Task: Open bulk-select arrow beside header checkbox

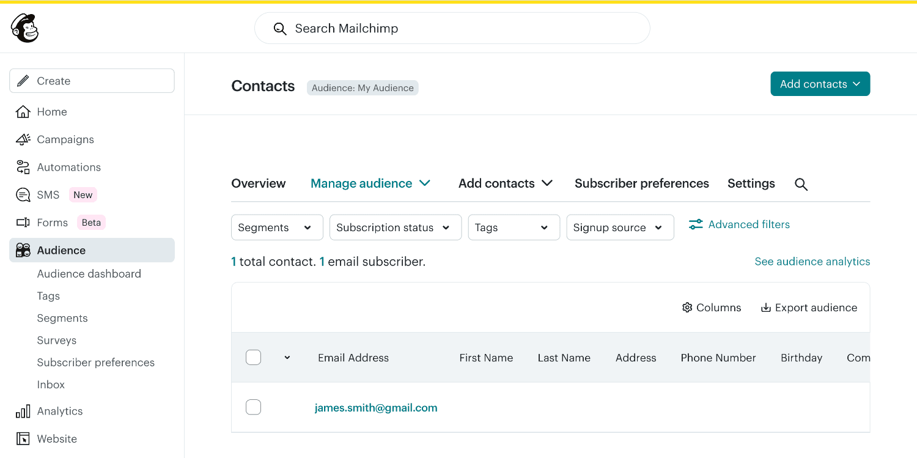Action: pos(287,358)
